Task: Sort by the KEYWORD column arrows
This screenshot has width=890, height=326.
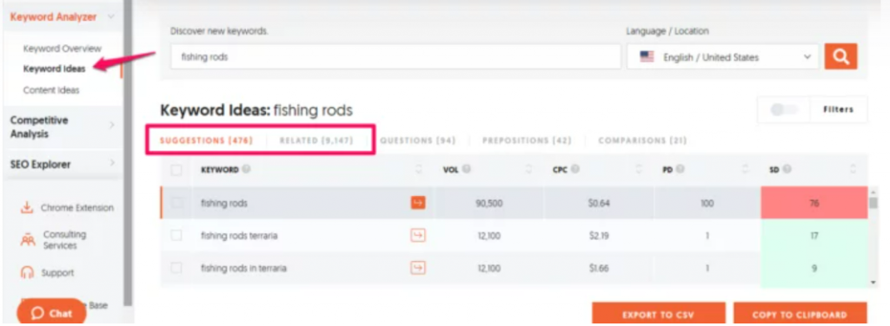Action: pyautogui.click(x=420, y=169)
